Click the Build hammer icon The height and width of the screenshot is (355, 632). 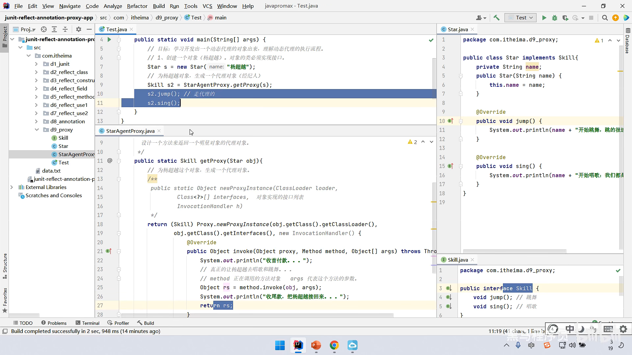click(496, 18)
